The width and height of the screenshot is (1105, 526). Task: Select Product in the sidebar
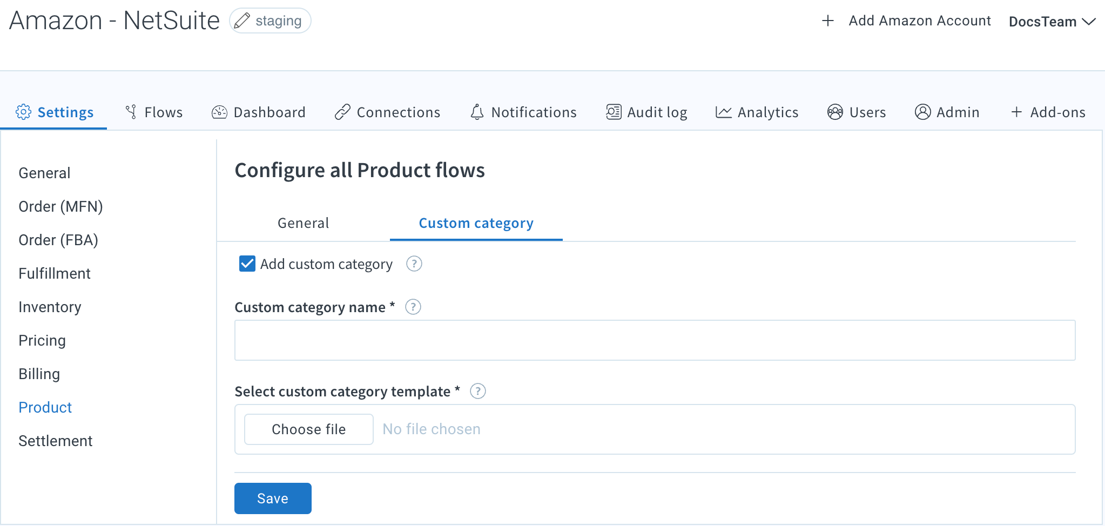pyautogui.click(x=45, y=407)
